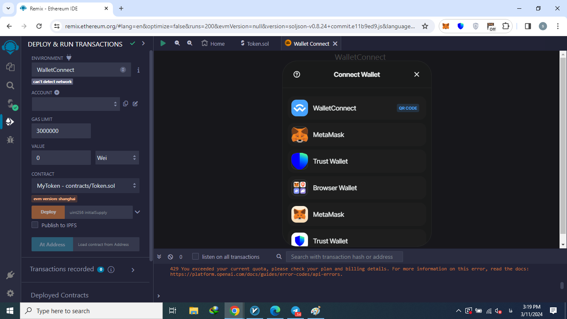Expand Deploy parameters chevron
The image size is (567, 319).
137,212
